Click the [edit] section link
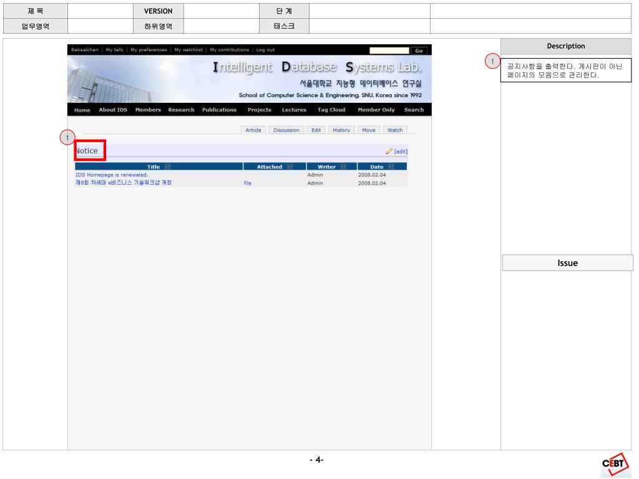 [401, 152]
